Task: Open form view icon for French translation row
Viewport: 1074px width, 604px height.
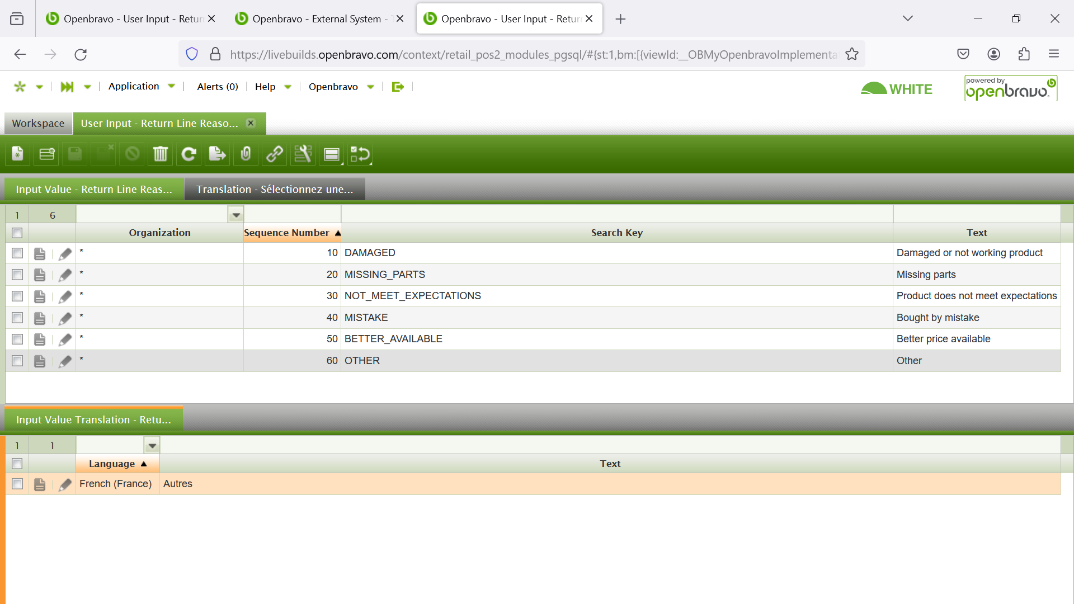Action: click(x=40, y=484)
